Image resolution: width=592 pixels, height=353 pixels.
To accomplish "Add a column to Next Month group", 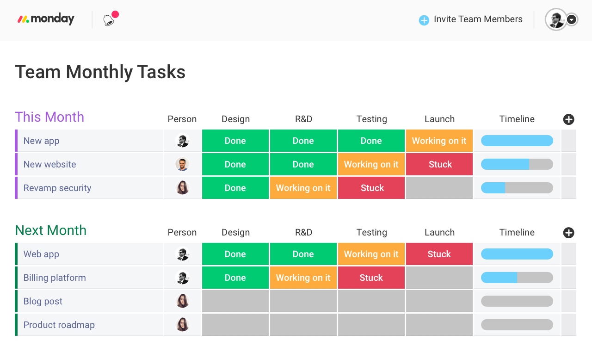I will [568, 233].
